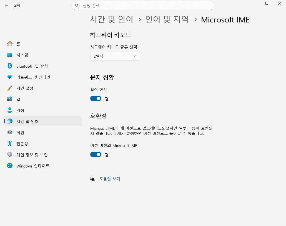
Task: Click the 설정 검색 search field
Action: click(143, 6)
